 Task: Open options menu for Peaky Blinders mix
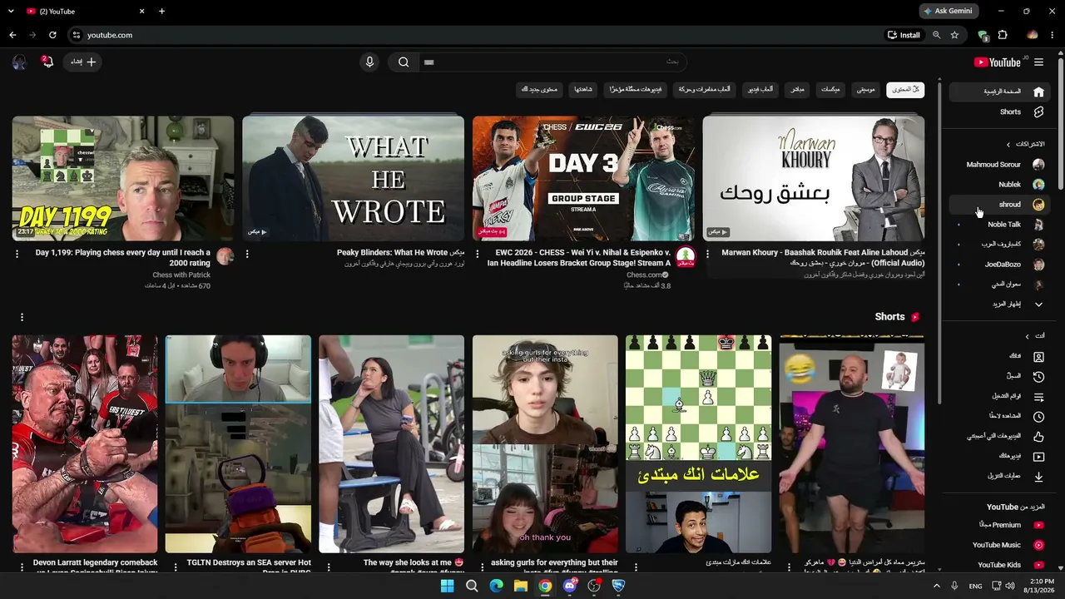coord(247,254)
